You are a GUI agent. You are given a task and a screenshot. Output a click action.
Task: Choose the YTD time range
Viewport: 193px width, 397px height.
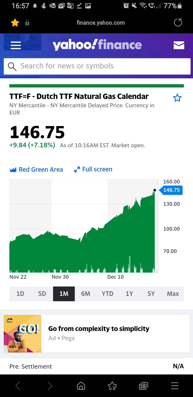[107, 294]
